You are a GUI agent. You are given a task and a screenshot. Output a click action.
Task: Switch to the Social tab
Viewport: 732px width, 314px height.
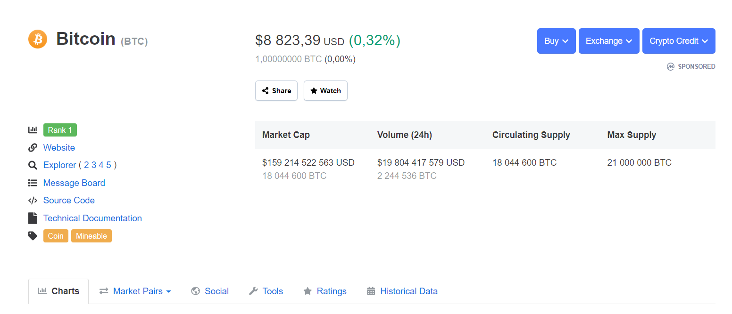pyautogui.click(x=210, y=291)
